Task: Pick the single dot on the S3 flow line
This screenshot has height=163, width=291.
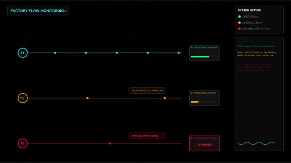Action: 110,144
